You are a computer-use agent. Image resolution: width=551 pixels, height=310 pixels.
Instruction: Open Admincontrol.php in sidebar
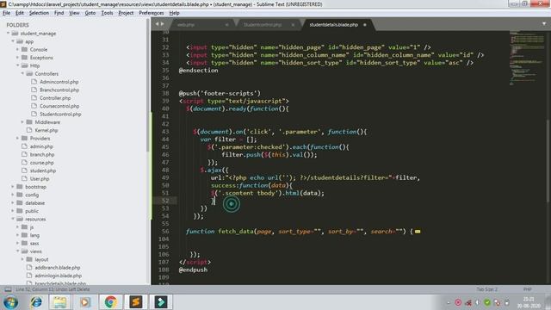pos(59,82)
